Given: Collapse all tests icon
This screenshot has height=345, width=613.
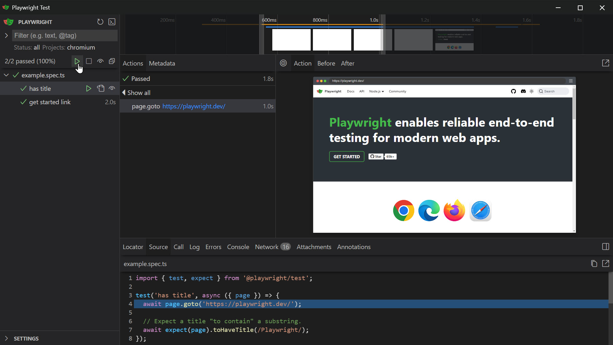Looking at the screenshot, I should tap(112, 61).
